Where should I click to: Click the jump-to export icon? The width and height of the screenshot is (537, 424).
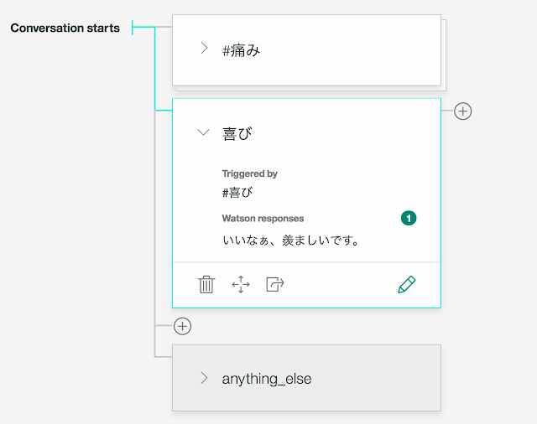(x=275, y=284)
